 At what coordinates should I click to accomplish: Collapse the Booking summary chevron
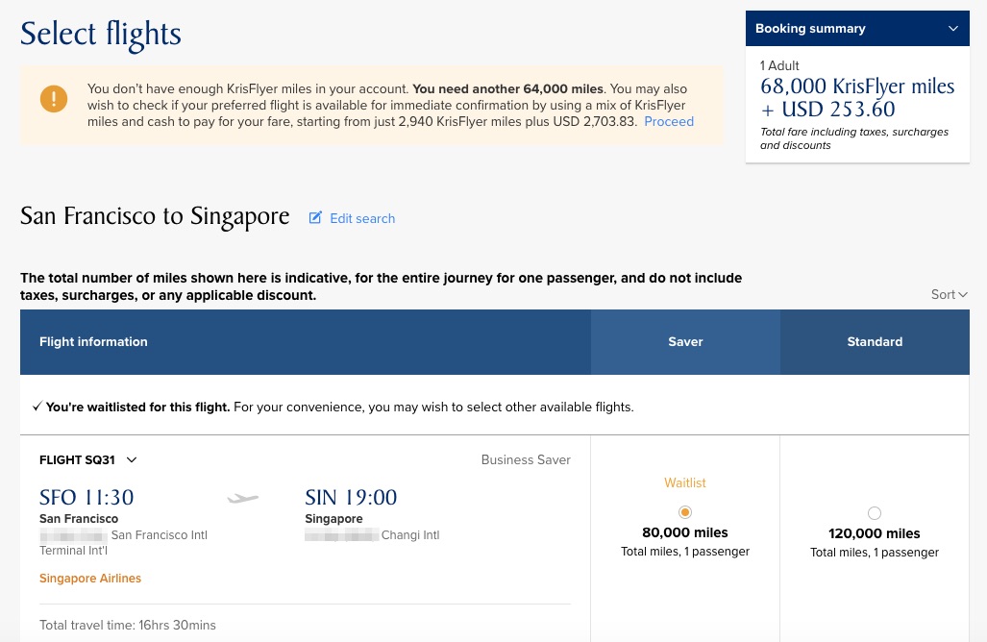(x=953, y=28)
